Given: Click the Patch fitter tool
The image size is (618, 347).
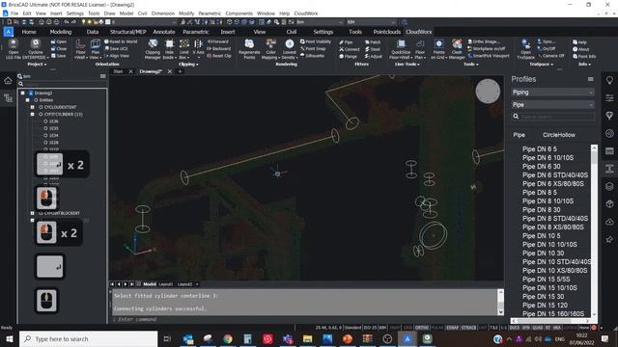Looking at the screenshot, I should 373,42.
